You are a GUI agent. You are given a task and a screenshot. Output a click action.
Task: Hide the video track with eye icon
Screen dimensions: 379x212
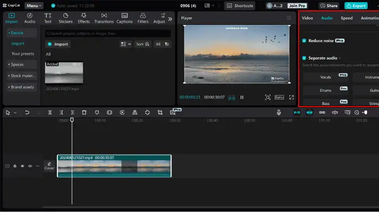(x=22, y=166)
